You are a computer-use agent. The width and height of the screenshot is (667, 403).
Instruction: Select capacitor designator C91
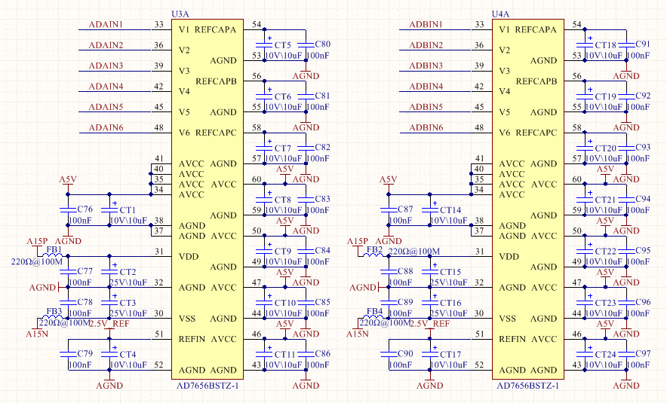click(x=643, y=44)
